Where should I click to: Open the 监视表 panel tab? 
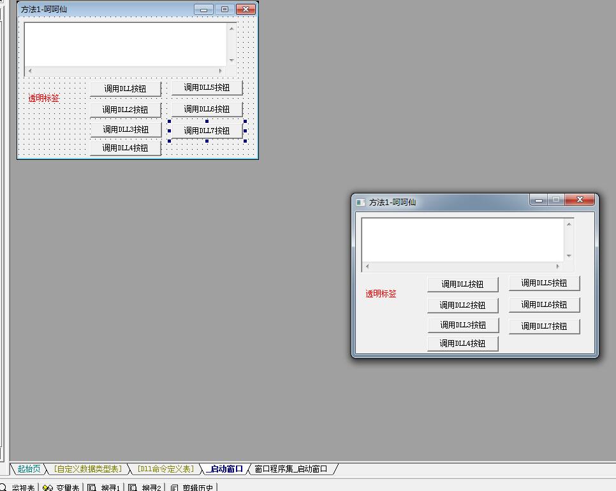tap(18, 487)
